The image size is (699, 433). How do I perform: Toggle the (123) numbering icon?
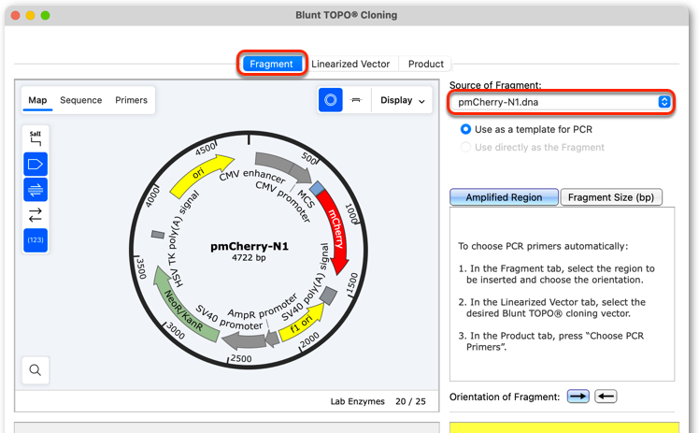36,240
